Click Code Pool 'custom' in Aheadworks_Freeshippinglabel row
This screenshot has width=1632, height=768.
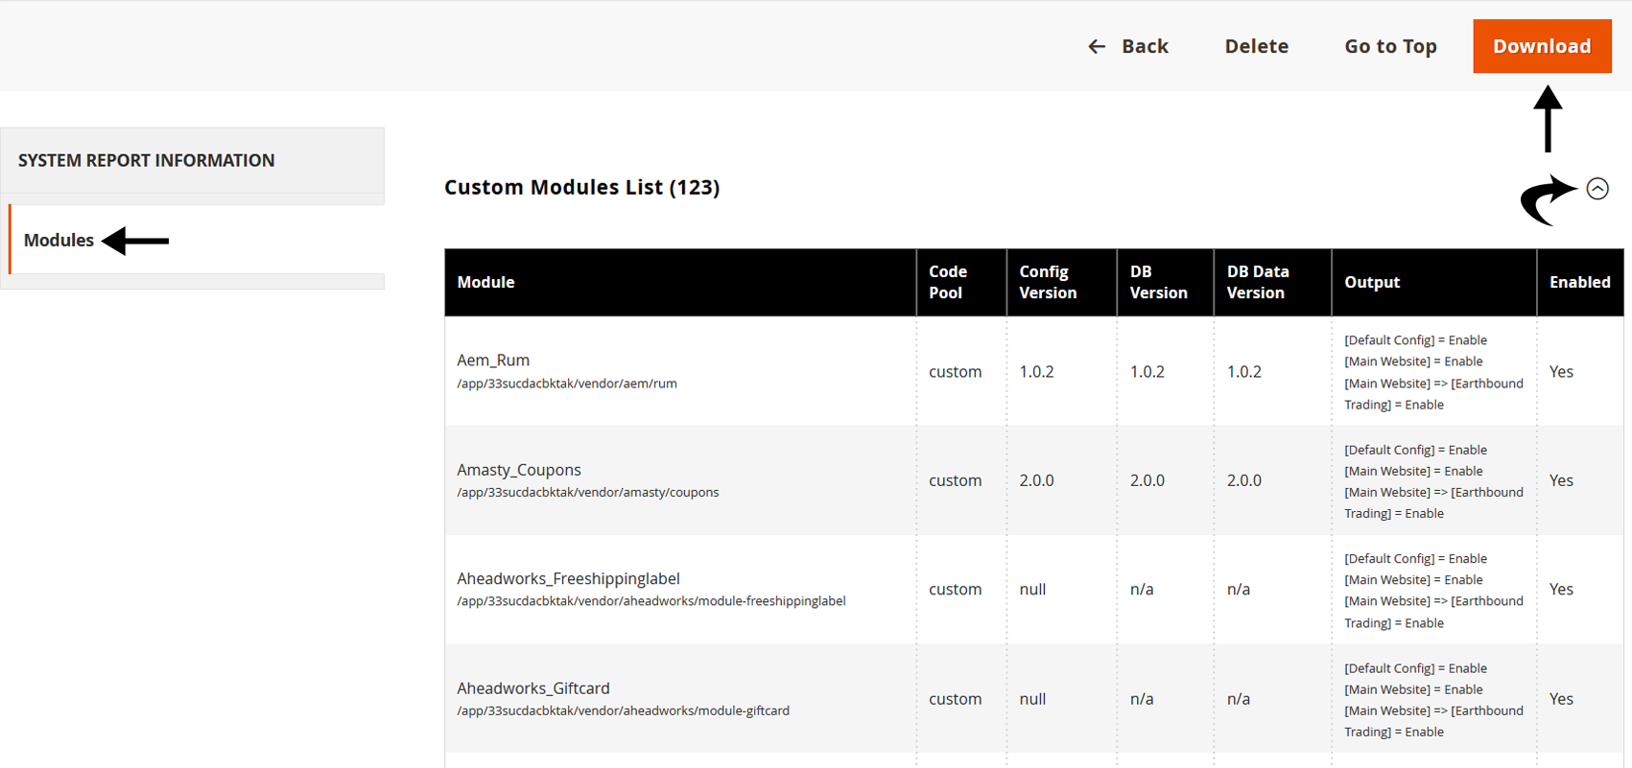pyautogui.click(x=955, y=590)
